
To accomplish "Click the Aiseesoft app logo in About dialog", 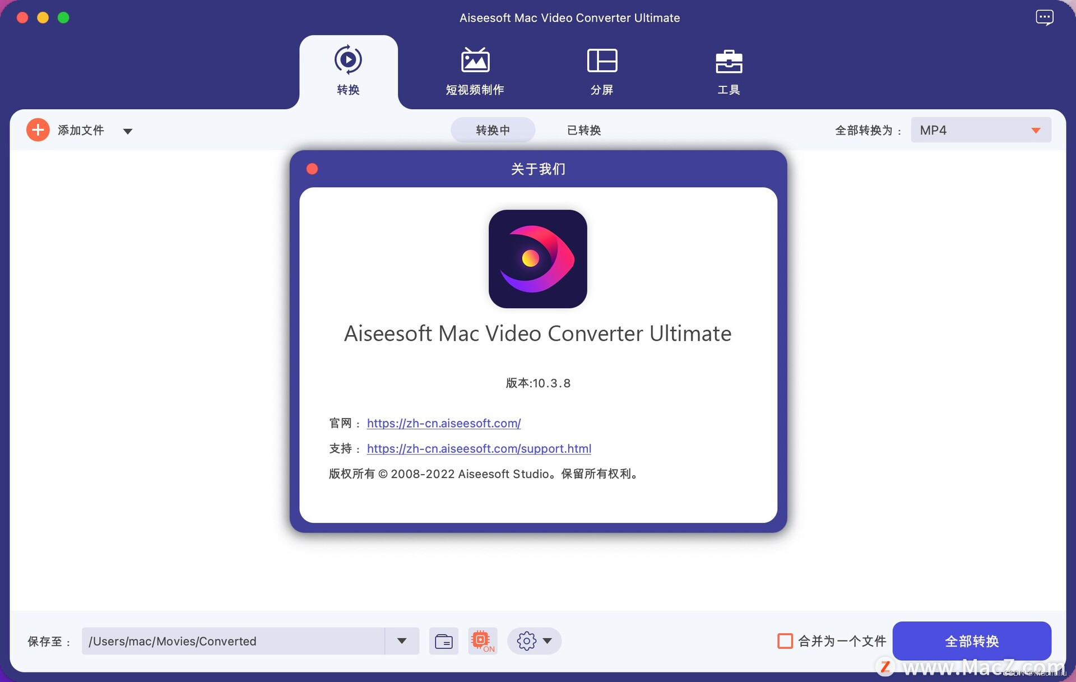I will pos(537,258).
